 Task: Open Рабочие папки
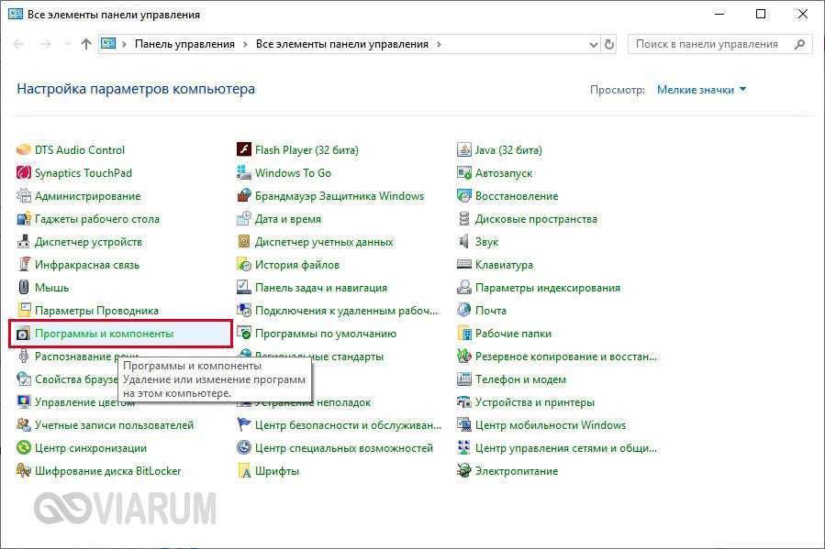click(x=513, y=334)
